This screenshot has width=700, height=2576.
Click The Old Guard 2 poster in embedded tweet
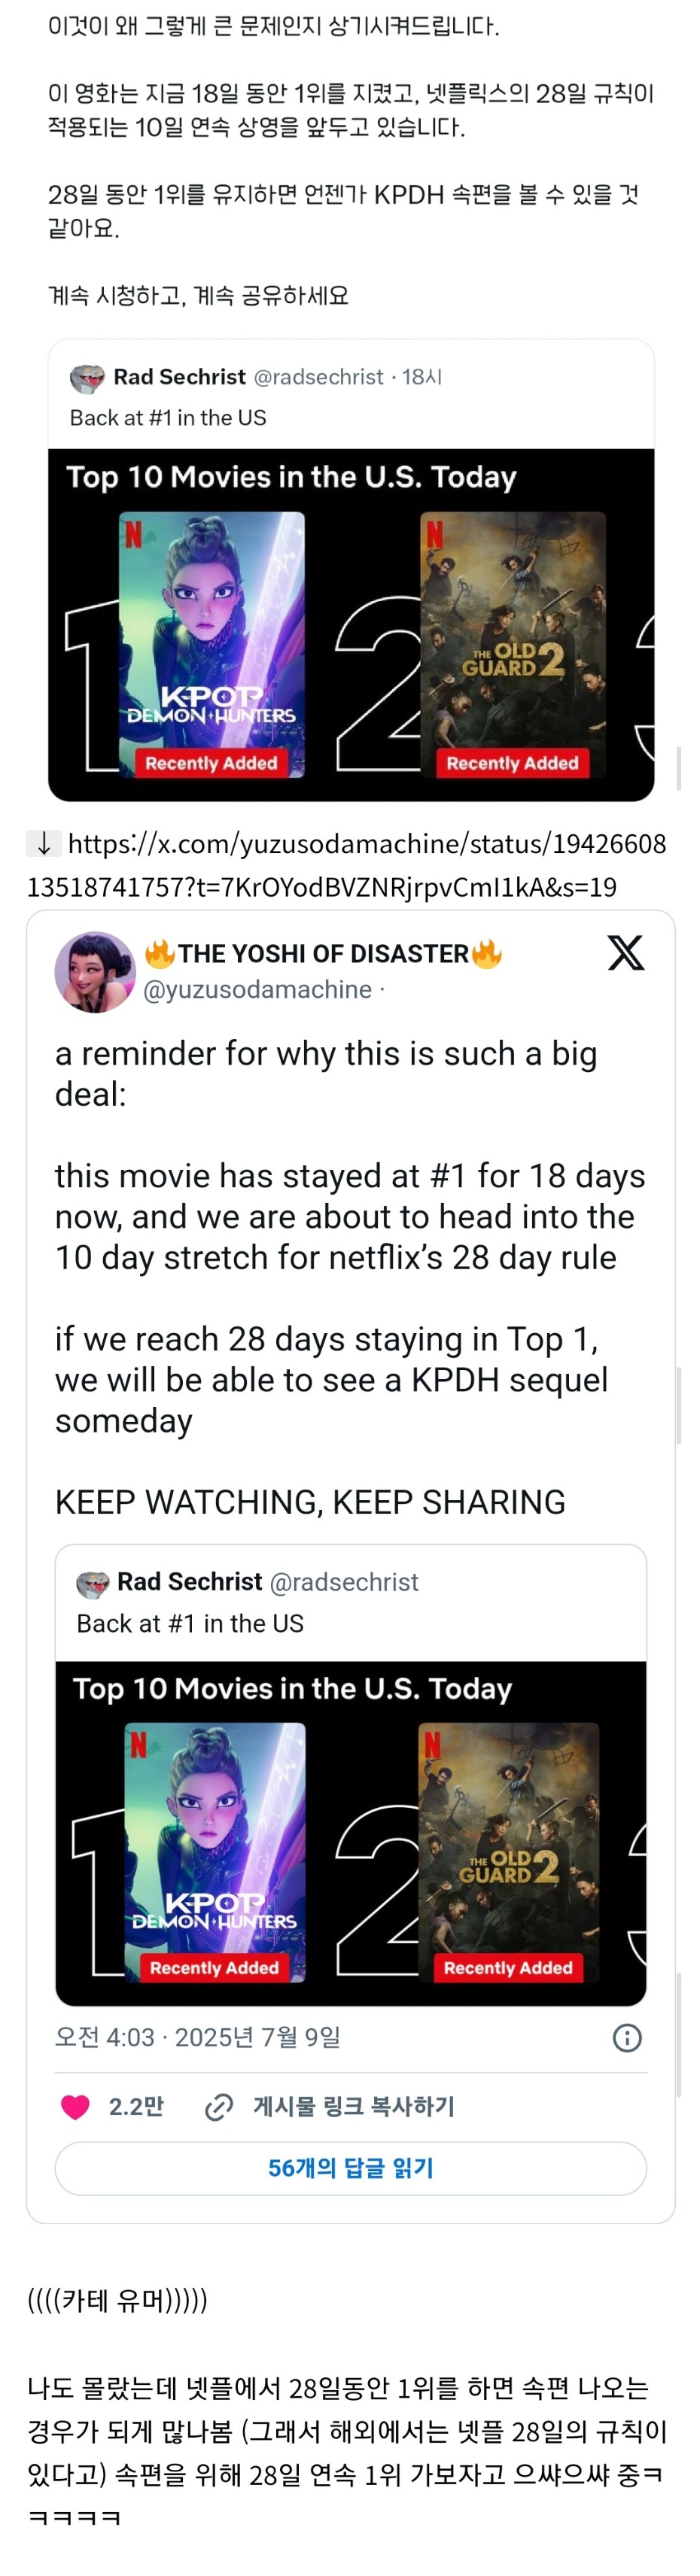coord(508,1853)
